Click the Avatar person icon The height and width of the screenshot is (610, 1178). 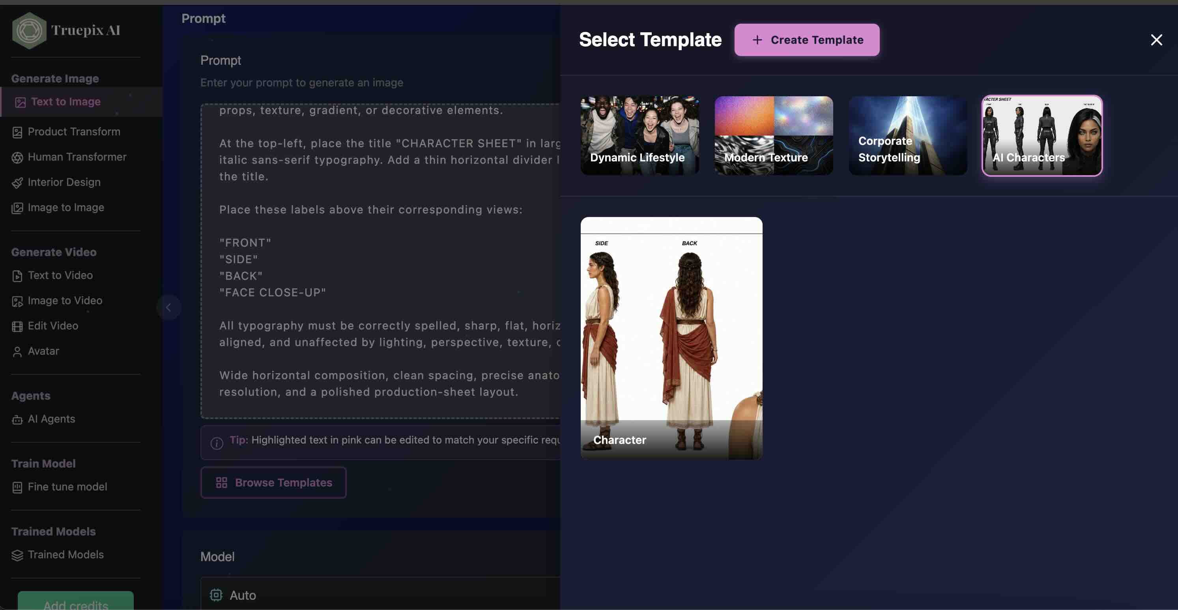pos(17,351)
